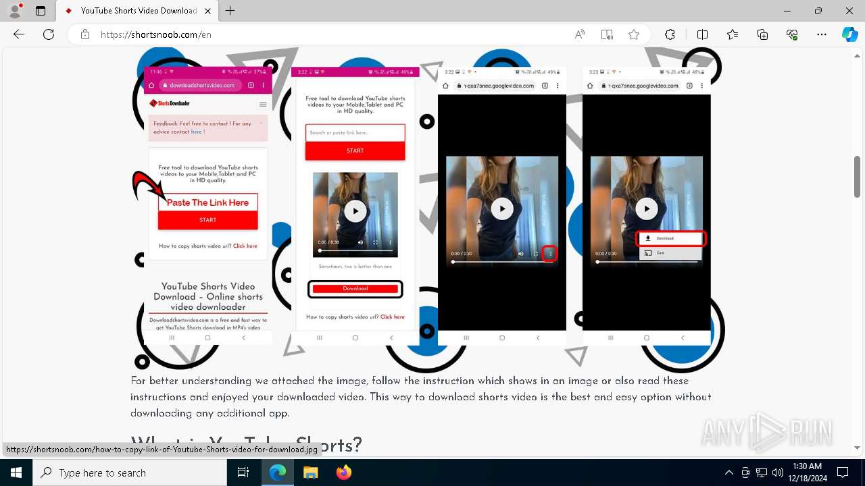Refresh the current page
The image size is (865, 486).
click(x=49, y=34)
